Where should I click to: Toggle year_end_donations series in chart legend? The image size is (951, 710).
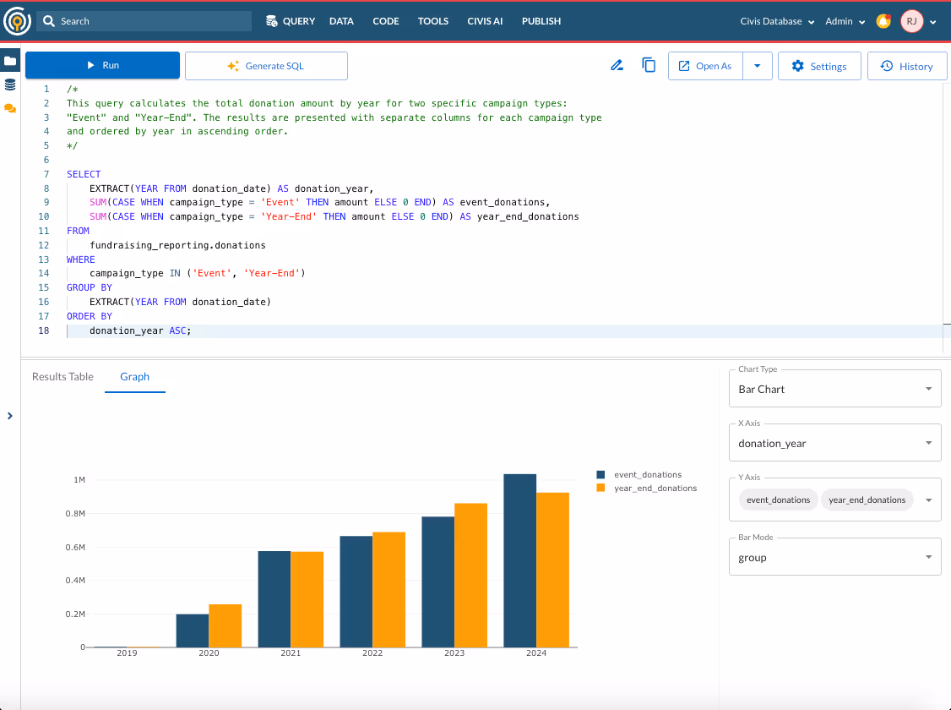[x=647, y=488]
